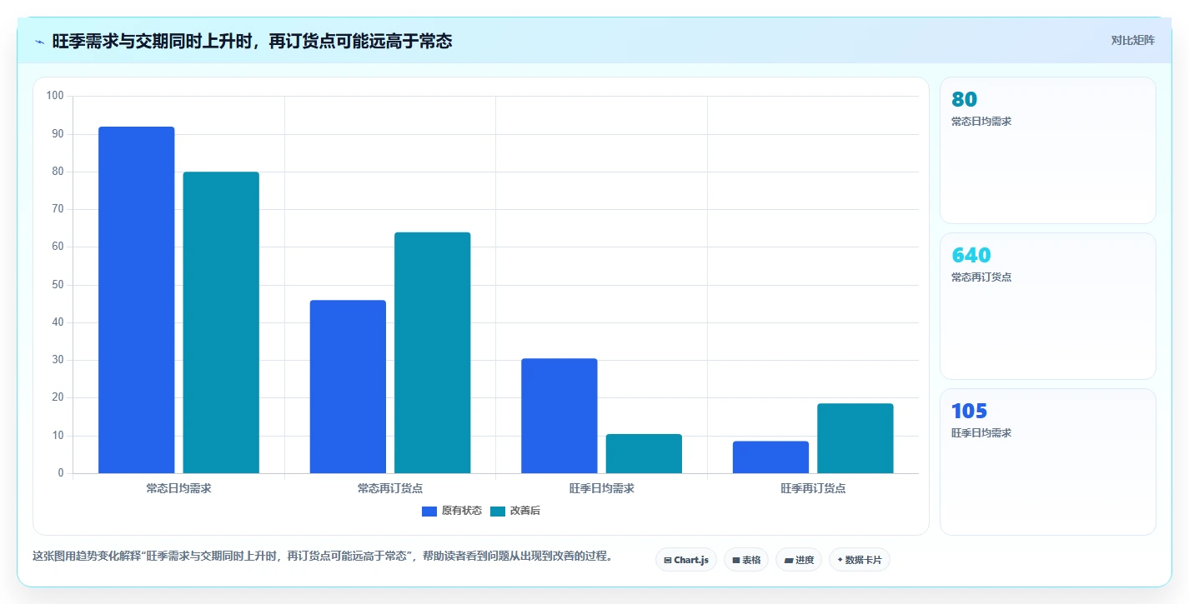Viewport: 1189px width, 604px height.
Task: Click the teal 旺季再订货点 bar
Action: pos(855,438)
